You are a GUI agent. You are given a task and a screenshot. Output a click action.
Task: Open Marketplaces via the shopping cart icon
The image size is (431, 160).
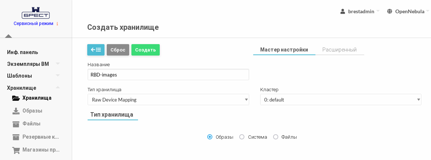tap(16, 150)
